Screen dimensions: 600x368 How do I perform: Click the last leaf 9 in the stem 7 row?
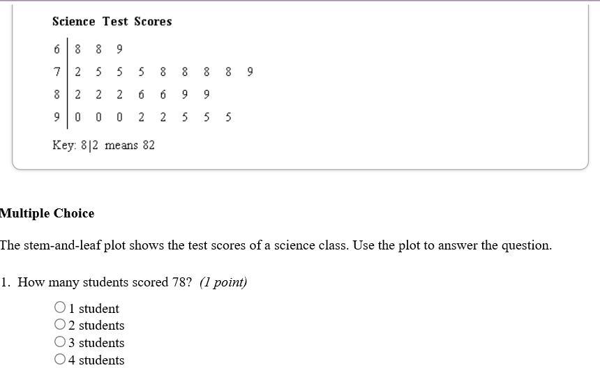point(250,72)
